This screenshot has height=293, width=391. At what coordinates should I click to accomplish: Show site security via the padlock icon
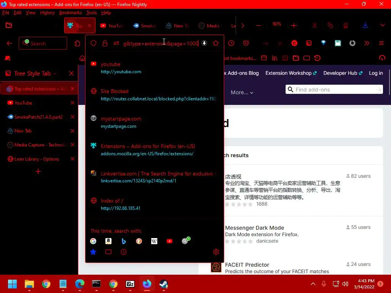click(105, 43)
